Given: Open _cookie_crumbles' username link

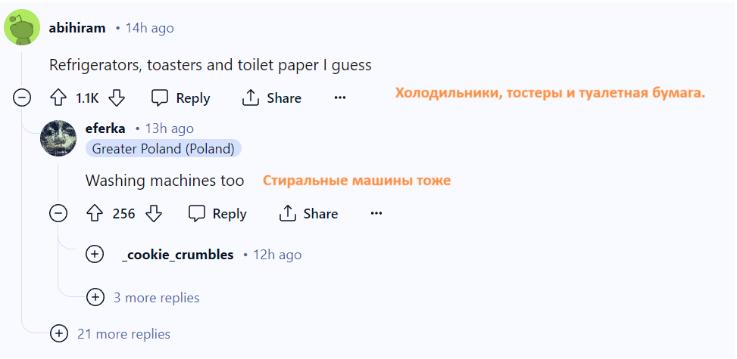Looking at the screenshot, I should (177, 254).
